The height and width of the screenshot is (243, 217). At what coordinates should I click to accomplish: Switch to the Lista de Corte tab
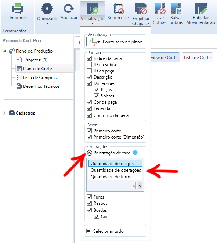click(197, 58)
